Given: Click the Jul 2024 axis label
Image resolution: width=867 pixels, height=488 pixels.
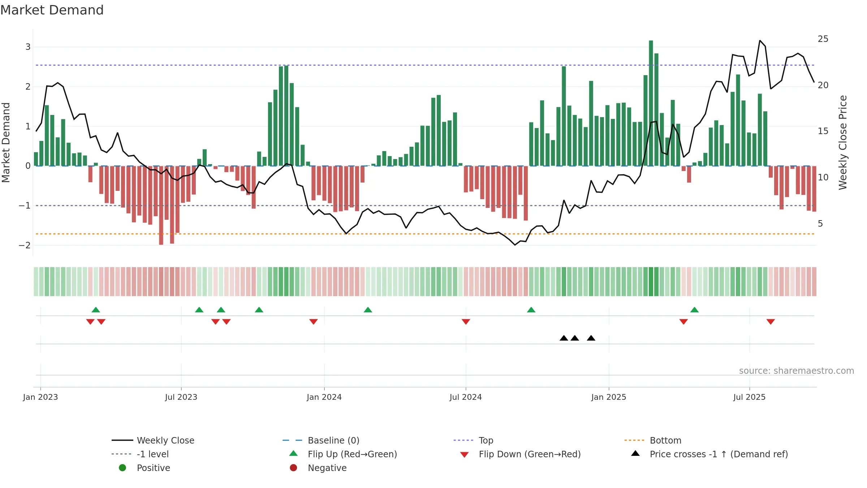Looking at the screenshot, I should [x=466, y=397].
